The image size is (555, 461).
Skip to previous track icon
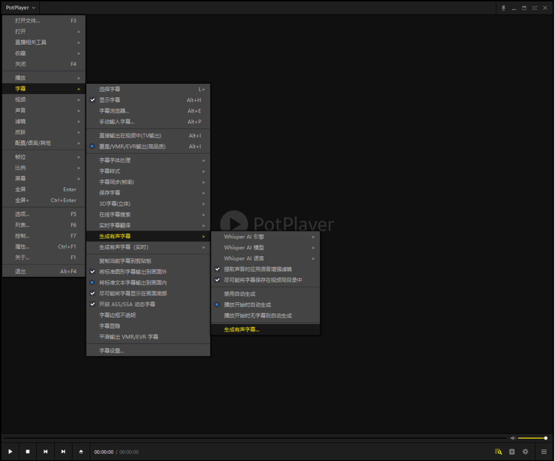tap(45, 452)
